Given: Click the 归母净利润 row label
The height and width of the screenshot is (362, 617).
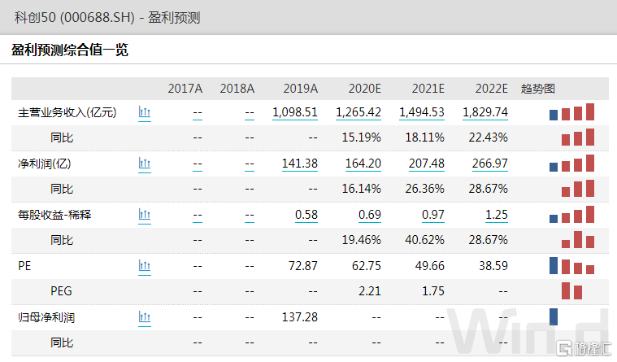Looking at the screenshot, I should point(46,317).
